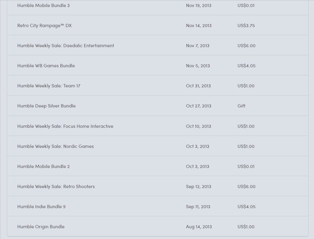Open the Retro City Rampage DX order
The image size is (314, 239).
pos(44,26)
